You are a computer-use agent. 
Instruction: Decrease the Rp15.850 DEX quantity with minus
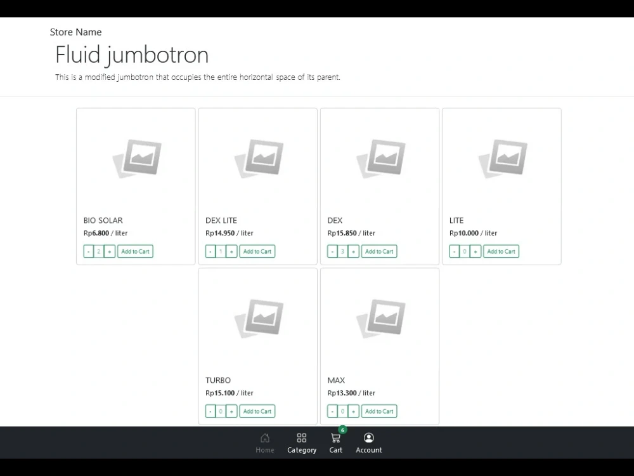click(x=332, y=251)
